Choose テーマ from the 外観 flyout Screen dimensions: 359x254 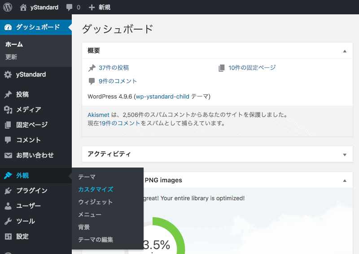[x=87, y=177]
